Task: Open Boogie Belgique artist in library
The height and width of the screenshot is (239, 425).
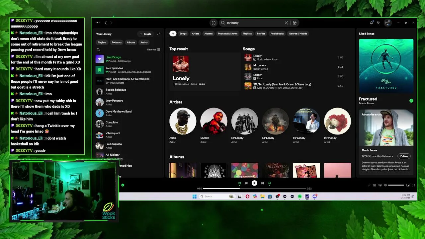Action: coord(128,92)
